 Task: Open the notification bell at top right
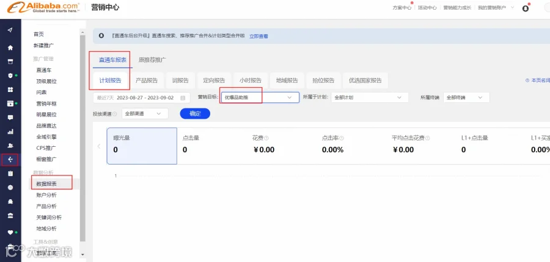[x=526, y=8]
